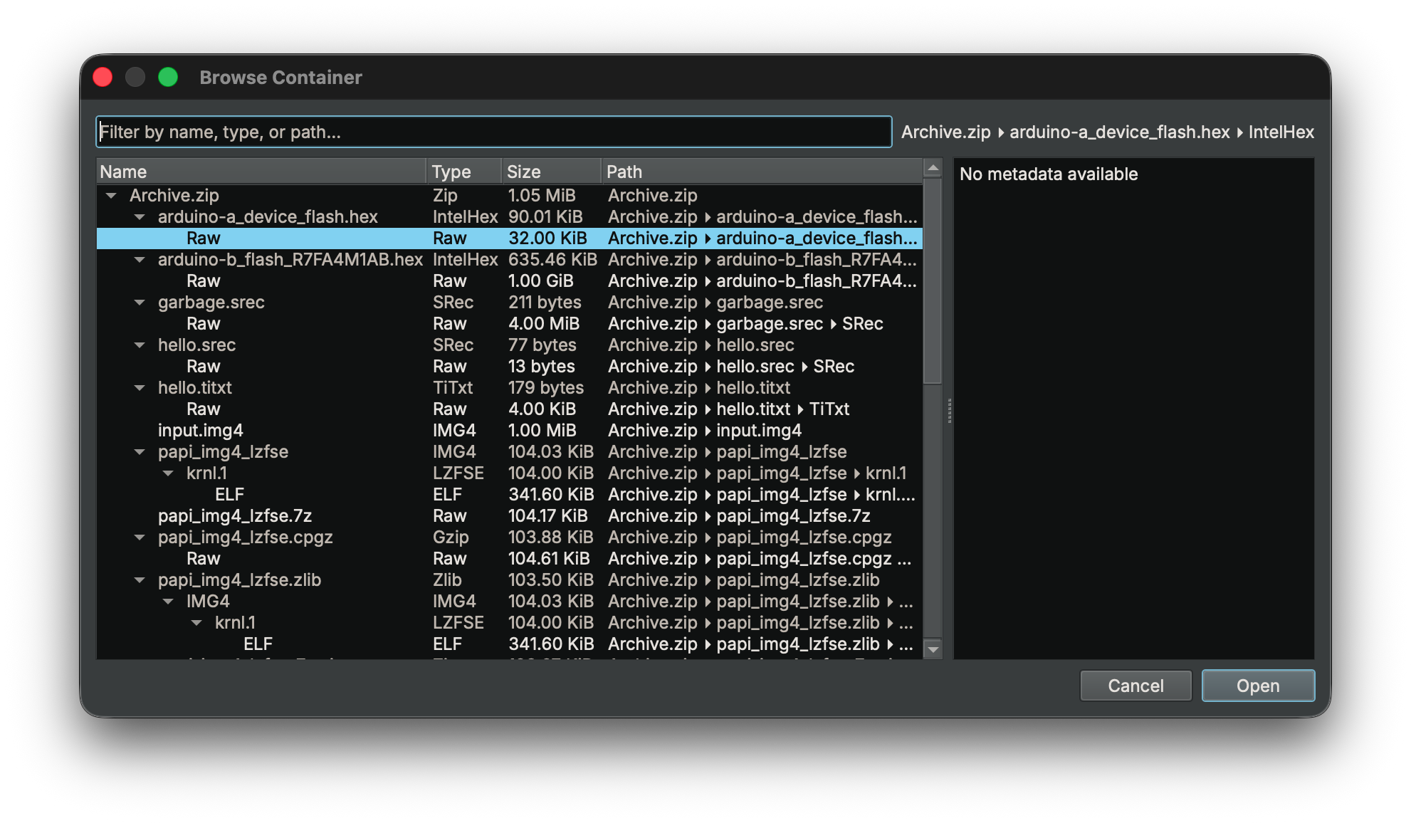Collapse hello.titxt disclosure arrow

click(x=140, y=388)
